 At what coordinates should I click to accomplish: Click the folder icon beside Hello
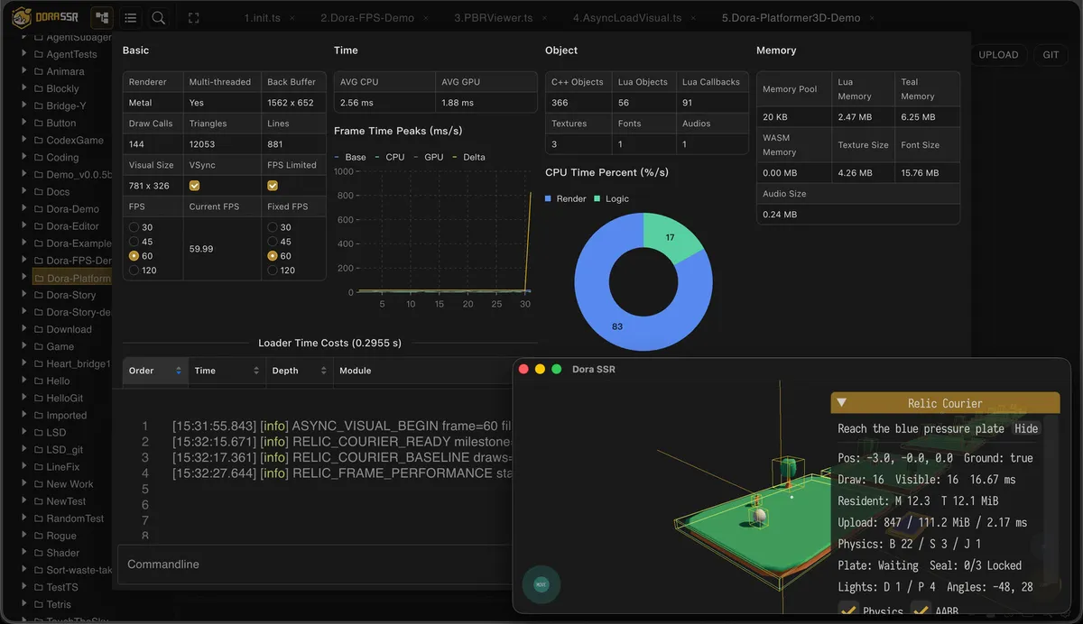coord(38,381)
